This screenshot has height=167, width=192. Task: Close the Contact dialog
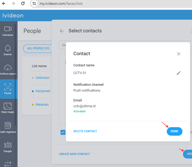[x=178, y=54]
